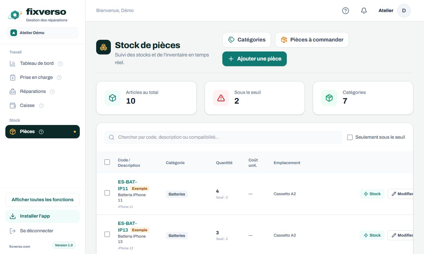Click the Caisse wallet icon
The width and height of the screenshot is (424, 254).
13,106
